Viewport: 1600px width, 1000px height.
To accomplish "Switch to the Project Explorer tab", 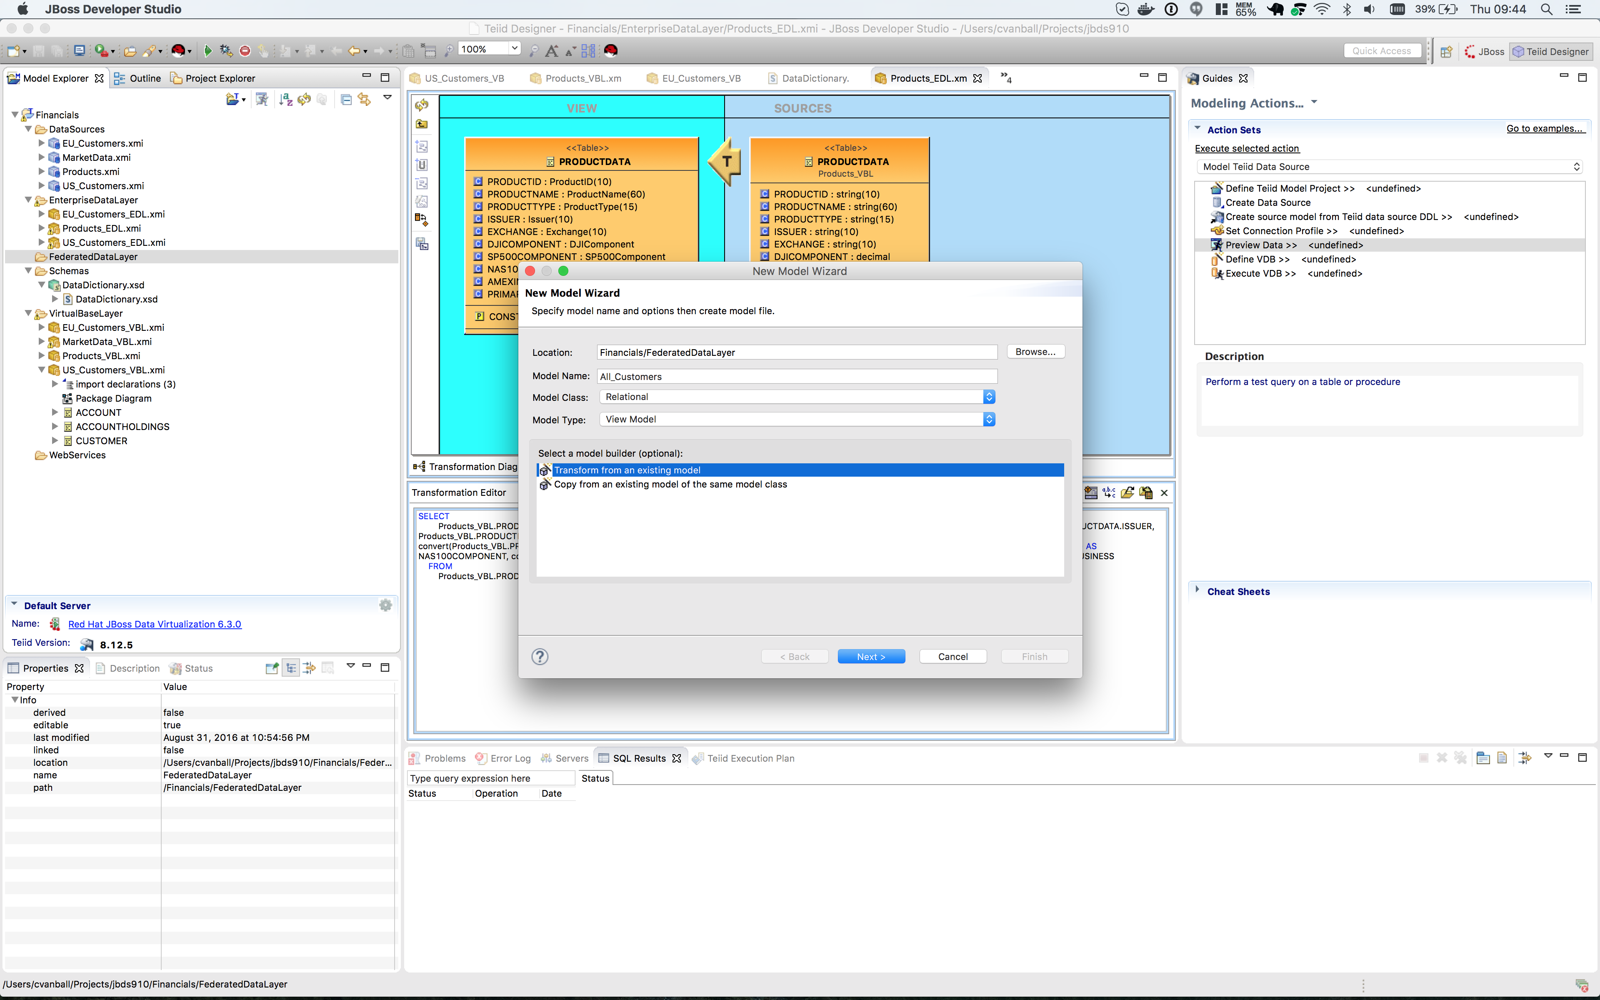I will tap(213, 78).
